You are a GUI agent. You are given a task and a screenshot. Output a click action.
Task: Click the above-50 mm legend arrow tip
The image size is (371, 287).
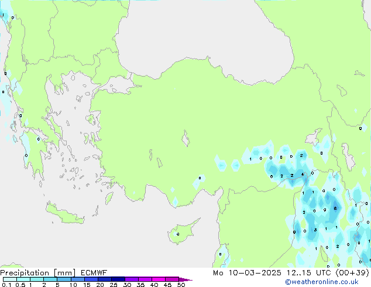(x=185, y=280)
